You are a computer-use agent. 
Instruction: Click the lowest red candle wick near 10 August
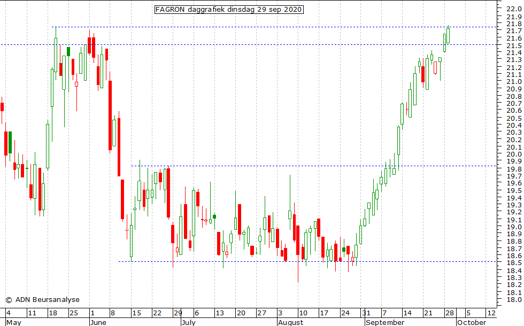(x=298, y=254)
